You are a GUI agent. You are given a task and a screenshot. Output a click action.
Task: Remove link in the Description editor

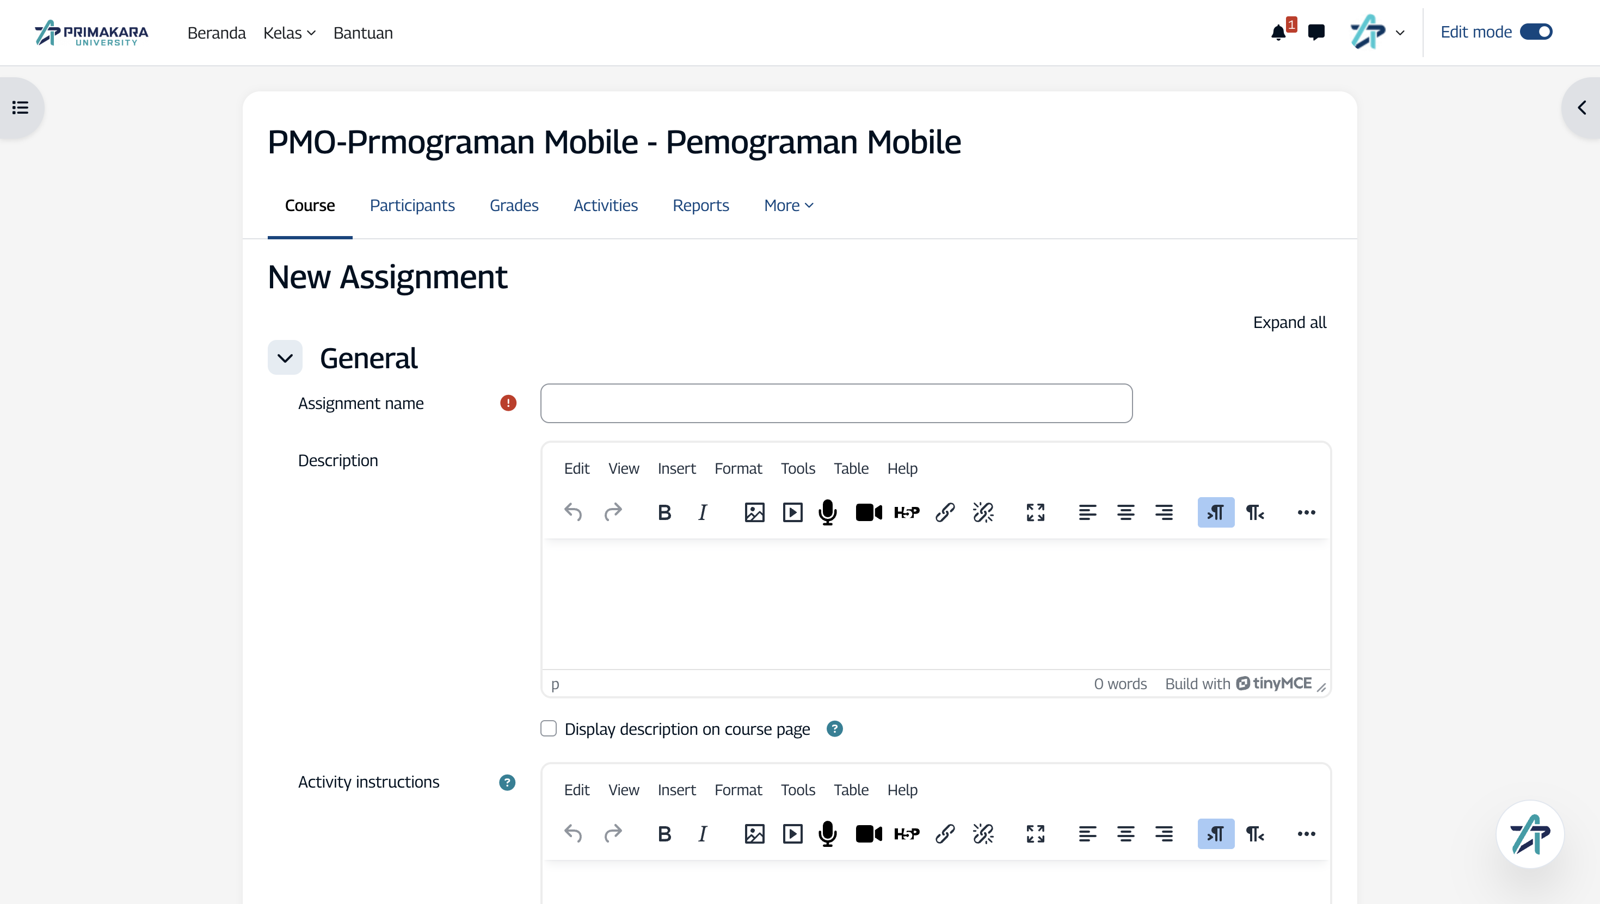tap(983, 512)
